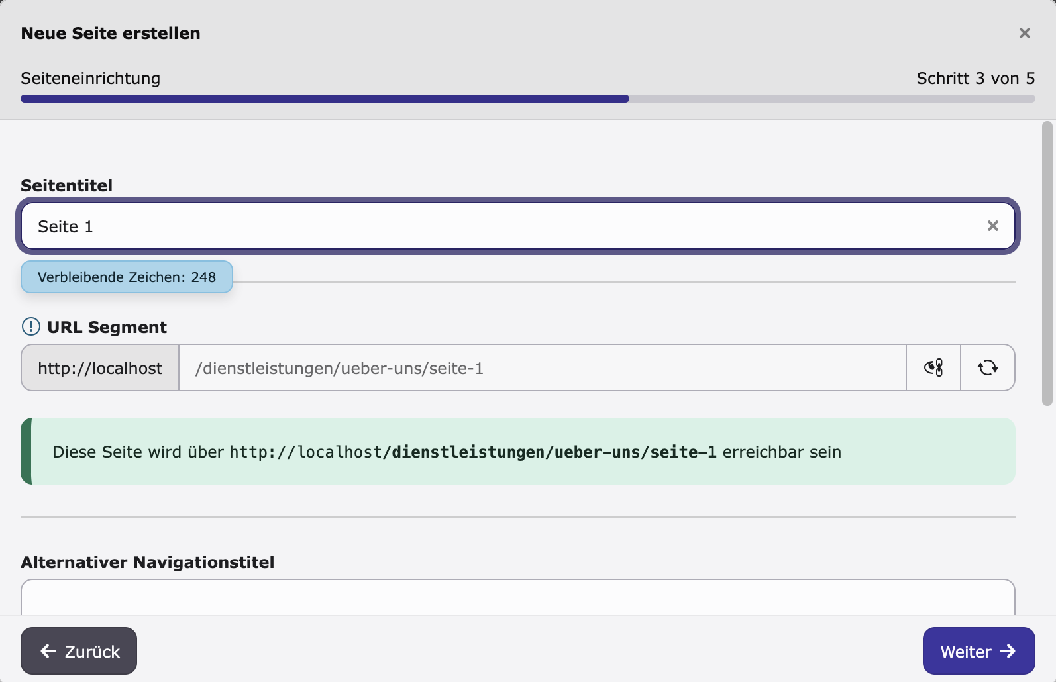Focus the Seitentitel input containing Seite 1

[x=518, y=226]
